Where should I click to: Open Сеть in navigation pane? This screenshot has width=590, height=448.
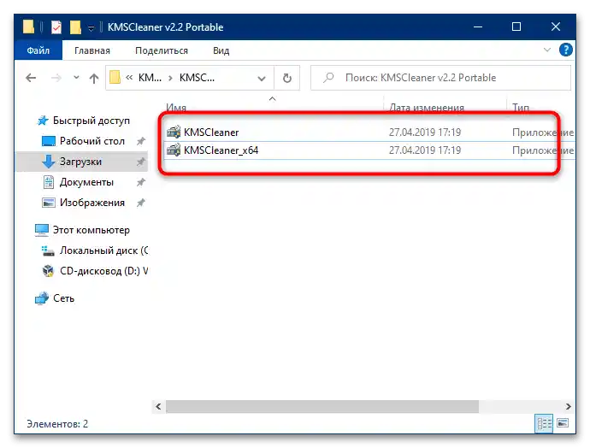pyautogui.click(x=63, y=298)
